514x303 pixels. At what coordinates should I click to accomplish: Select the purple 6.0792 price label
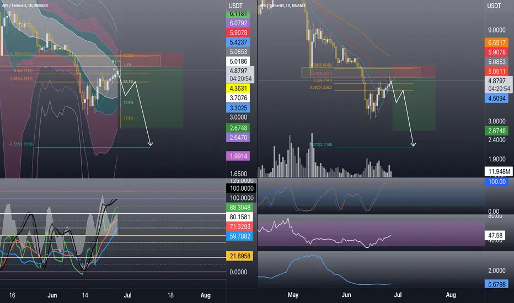[238, 23]
